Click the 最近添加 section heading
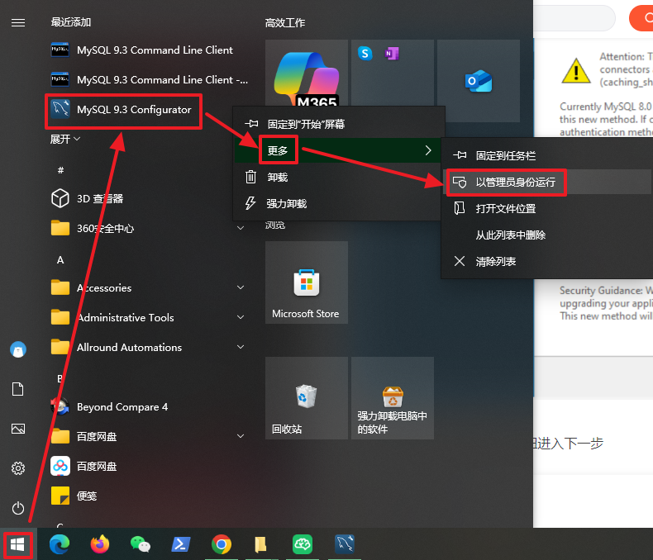The image size is (653, 560). [x=71, y=22]
